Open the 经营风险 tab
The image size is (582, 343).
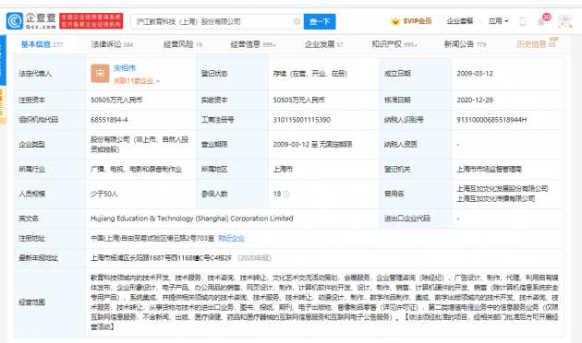[x=183, y=44]
